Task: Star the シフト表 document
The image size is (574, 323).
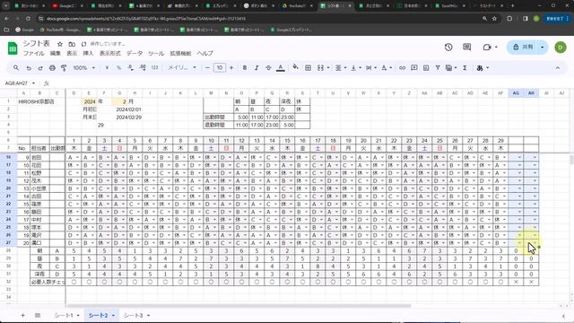Action: [x=60, y=44]
